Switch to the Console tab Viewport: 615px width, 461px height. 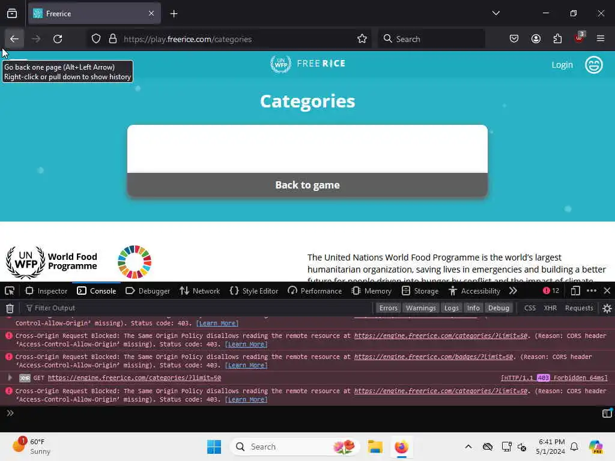97,291
